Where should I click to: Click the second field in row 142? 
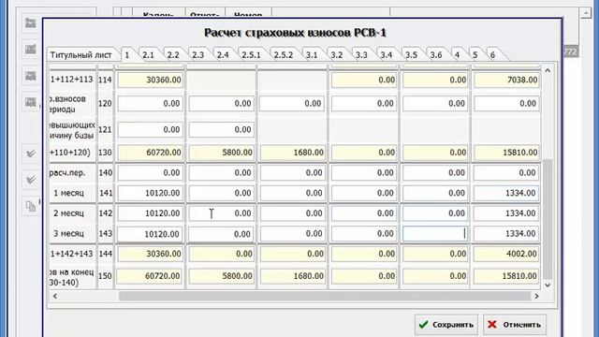222,213
